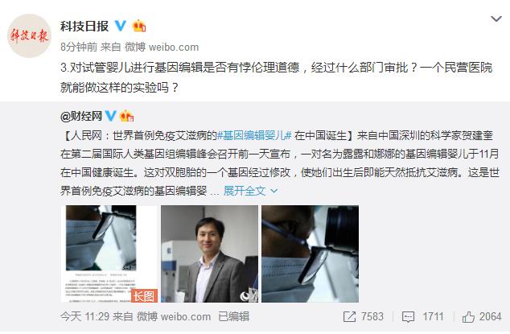This screenshot has width=510, height=334.
Task: Click the chevron arrow after 展开全文
Action: pyautogui.click(x=274, y=191)
